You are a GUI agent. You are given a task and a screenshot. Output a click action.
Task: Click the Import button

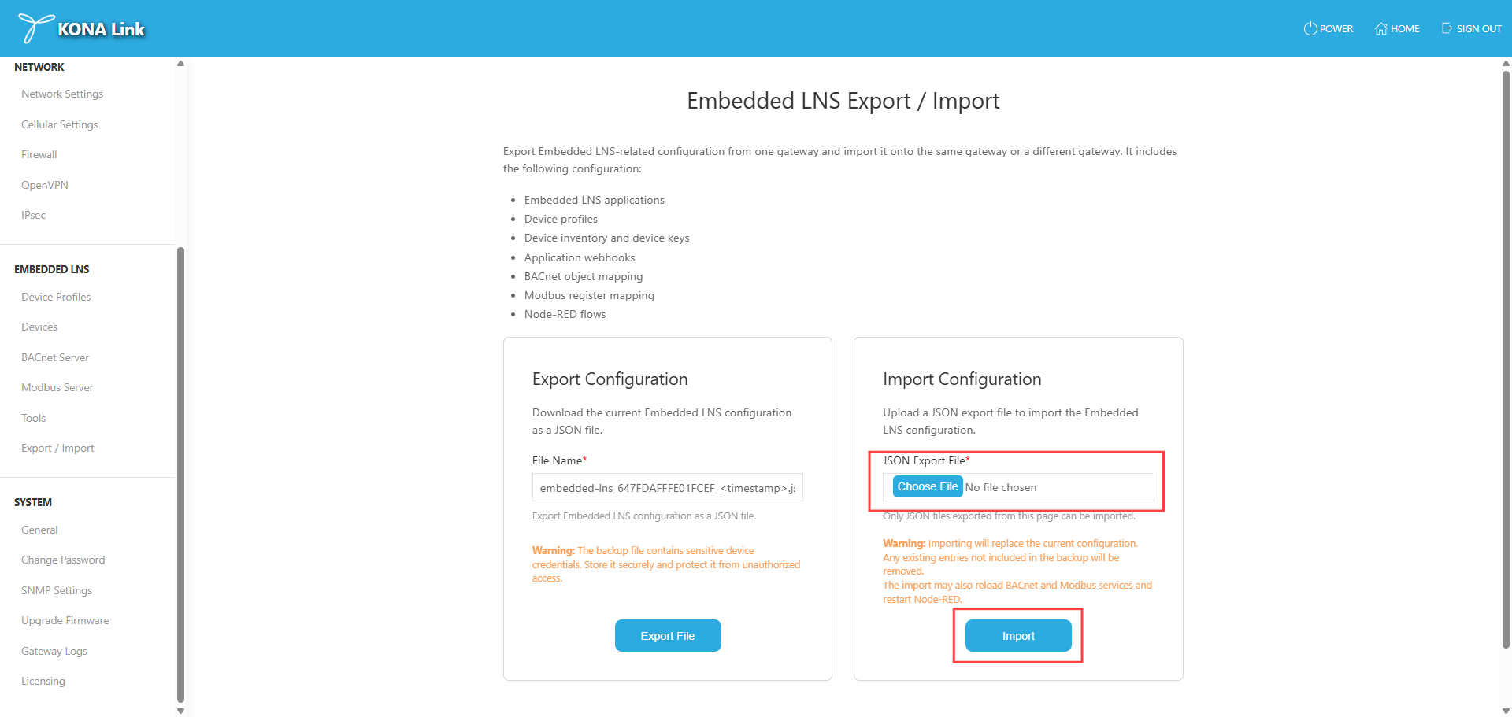(1018, 636)
